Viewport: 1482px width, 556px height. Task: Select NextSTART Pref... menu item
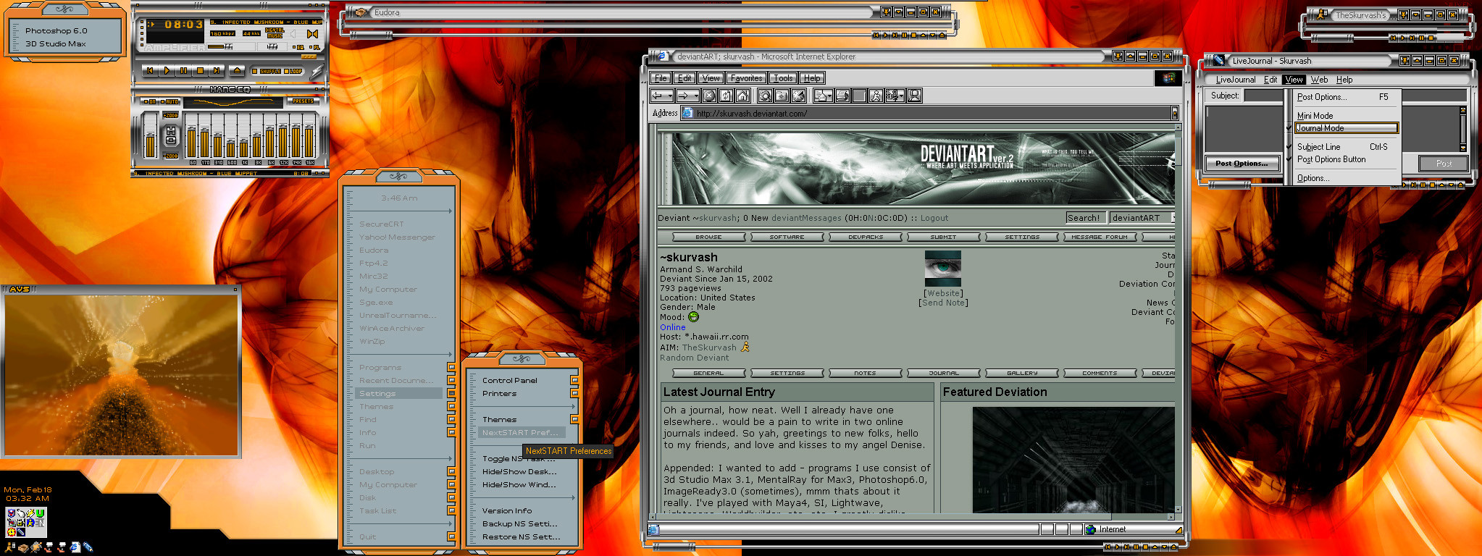coord(520,433)
